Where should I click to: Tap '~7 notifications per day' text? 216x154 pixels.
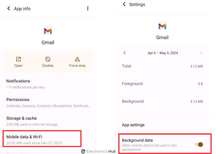(x=26, y=87)
